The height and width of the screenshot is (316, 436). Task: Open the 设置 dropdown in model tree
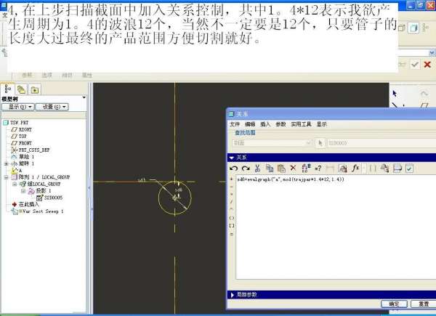pos(52,107)
